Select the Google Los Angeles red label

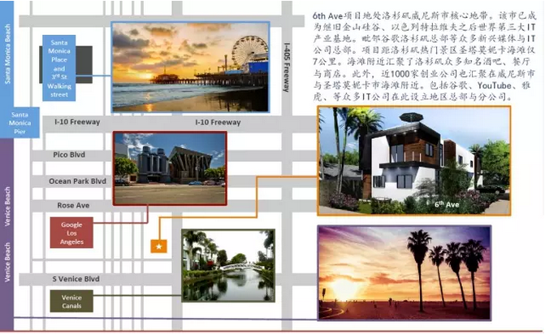pos(71,233)
